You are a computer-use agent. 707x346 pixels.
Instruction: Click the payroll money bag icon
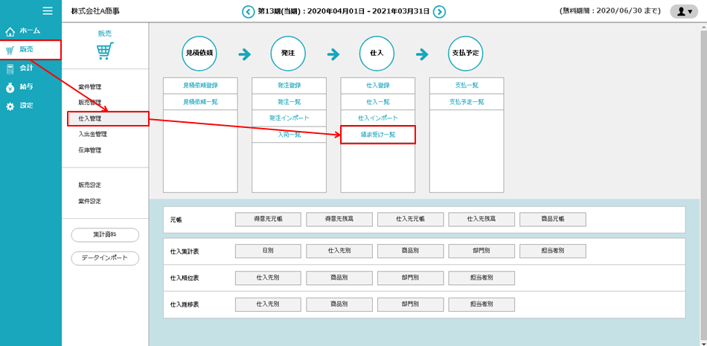[x=10, y=88]
